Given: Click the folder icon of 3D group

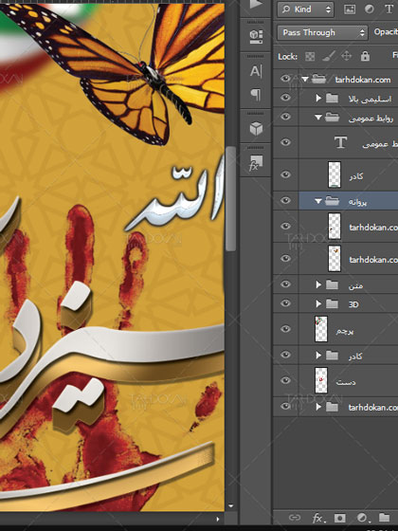Looking at the screenshot, I should pyautogui.click(x=332, y=303).
